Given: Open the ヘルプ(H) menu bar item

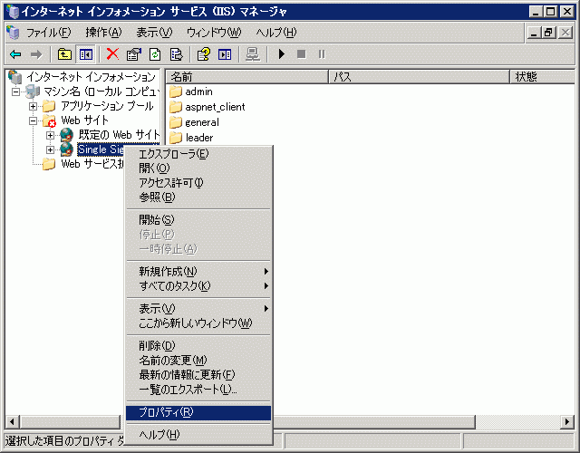Looking at the screenshot, I should pos(276,33).
